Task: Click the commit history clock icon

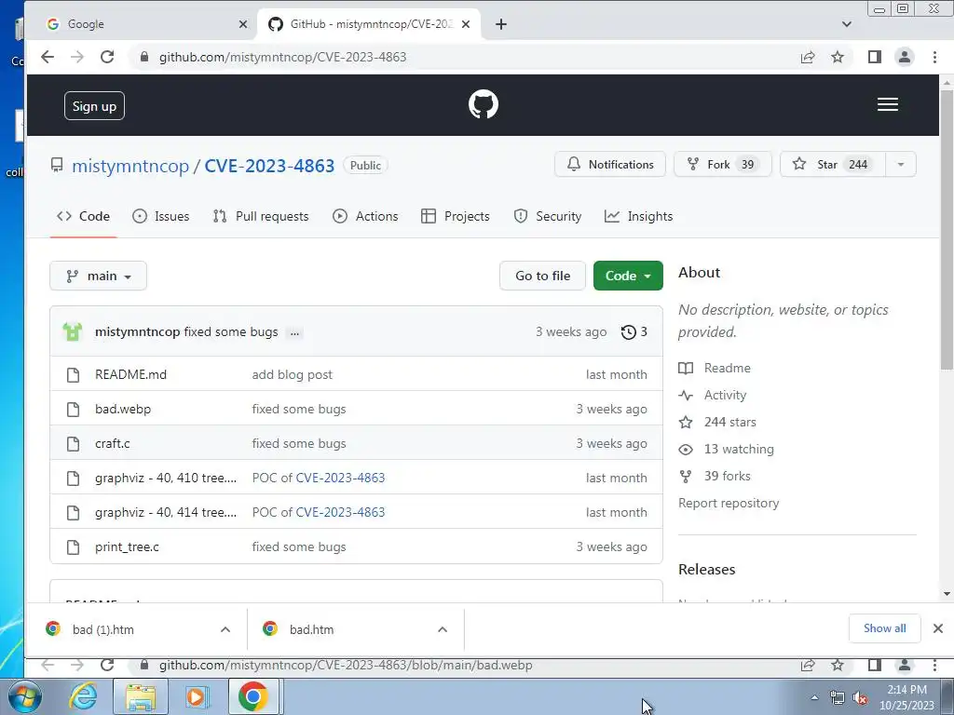Action: click(x=628, y=332)
